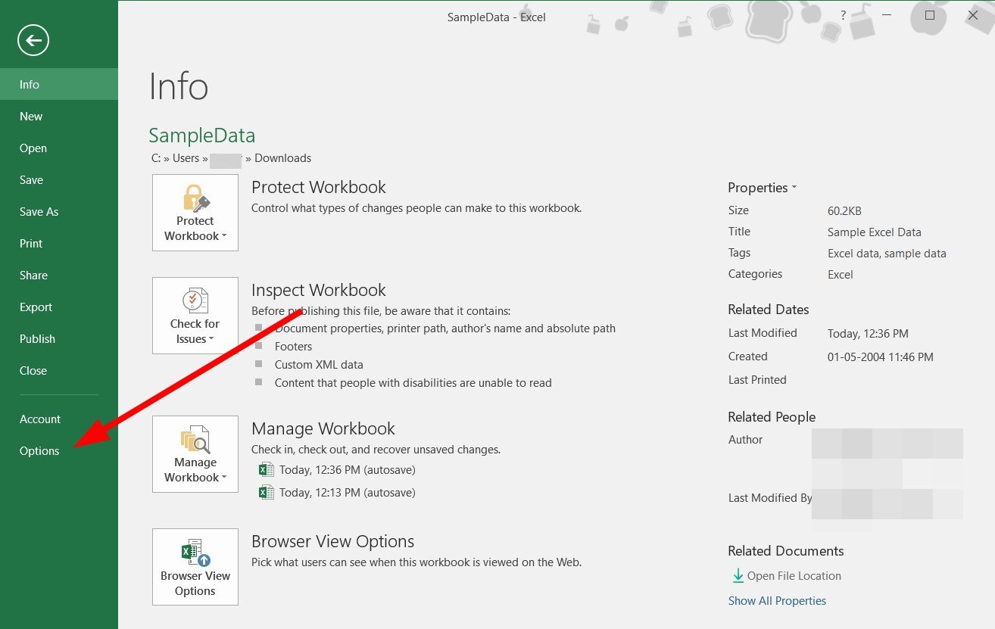Viewport: 995px width, 629px height.
Task: Choose Save As in the sidebar
Action: coord(59,211)
